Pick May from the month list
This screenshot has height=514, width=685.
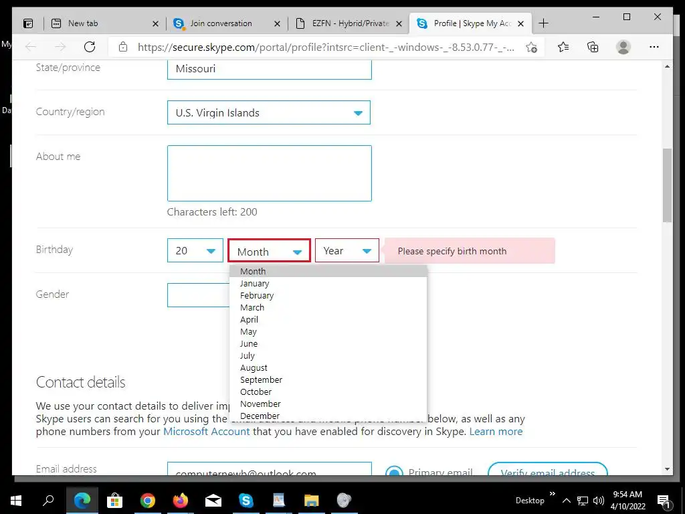click(328, 332)
